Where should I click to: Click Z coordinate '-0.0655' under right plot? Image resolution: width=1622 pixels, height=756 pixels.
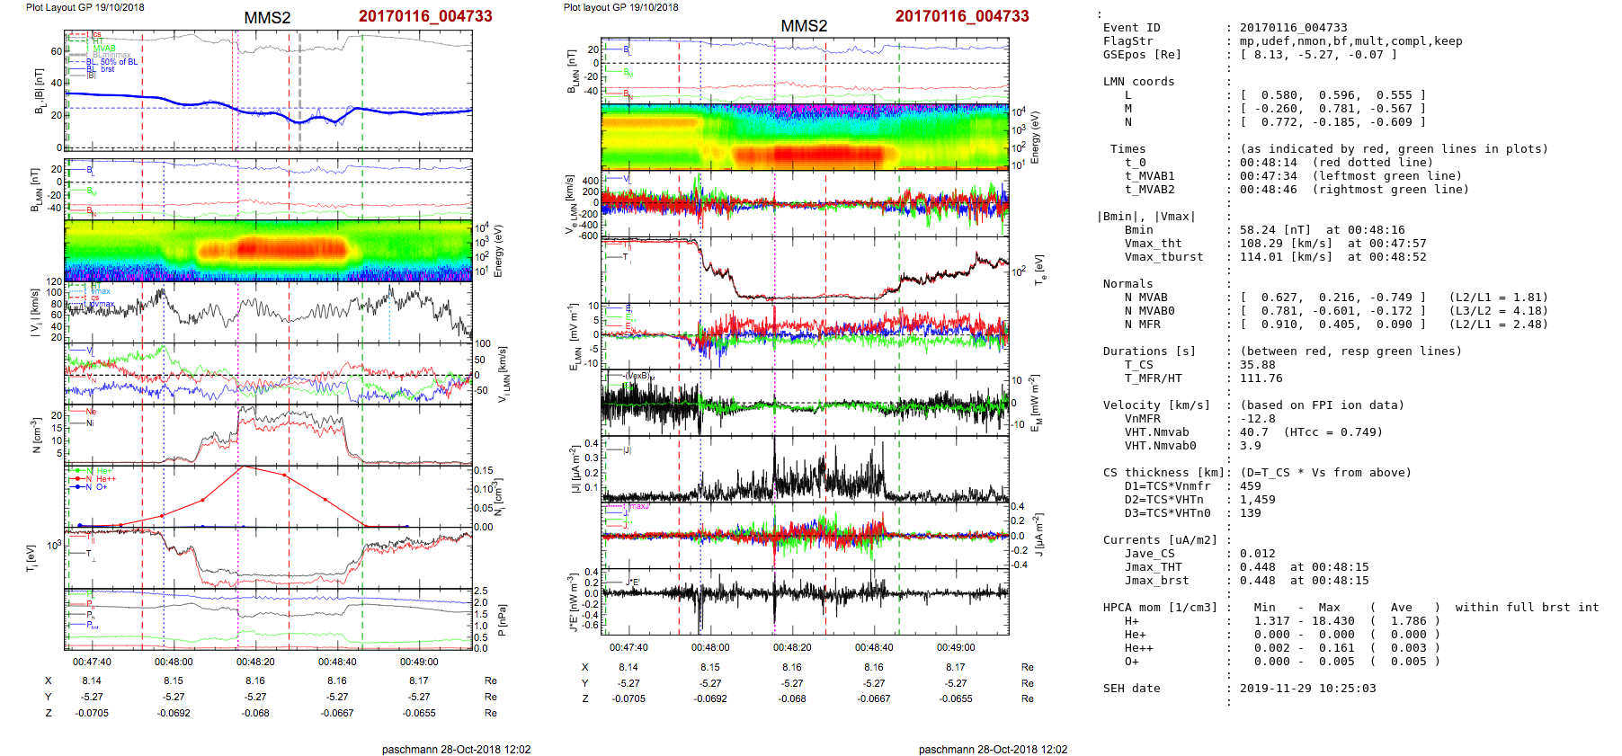956,699
